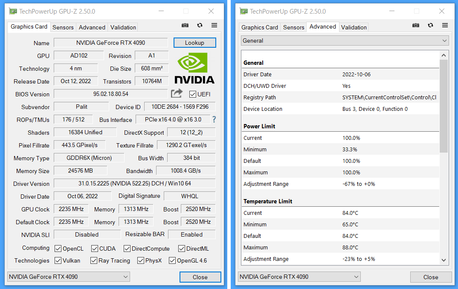Image resolution: width=458 pixels, height=289 pixels.
Task: Toggle the PhysX checkbox
Action: 141,261
